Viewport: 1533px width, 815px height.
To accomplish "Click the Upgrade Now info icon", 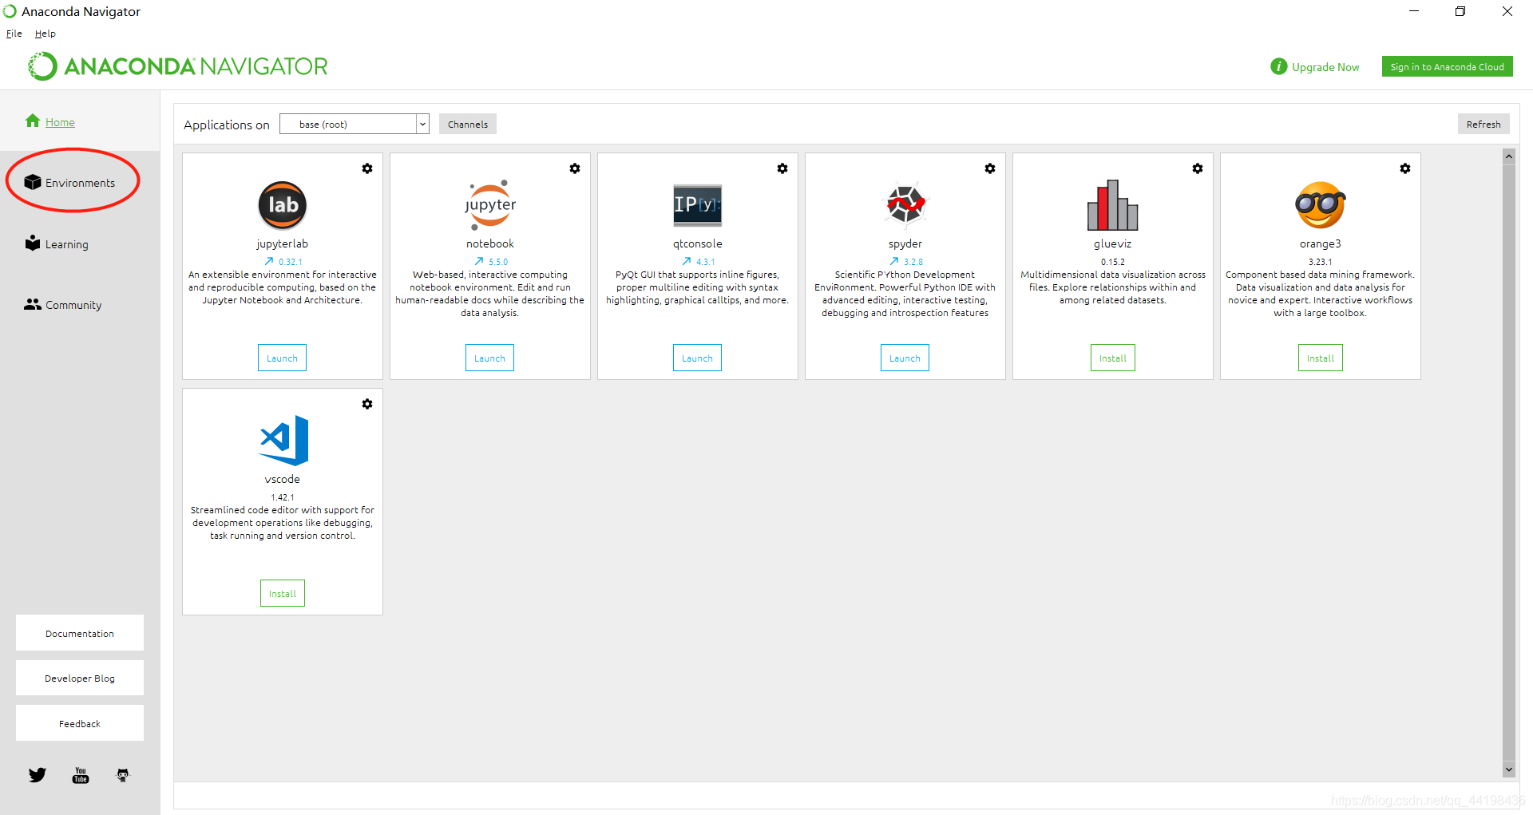I will point(1279,66).
